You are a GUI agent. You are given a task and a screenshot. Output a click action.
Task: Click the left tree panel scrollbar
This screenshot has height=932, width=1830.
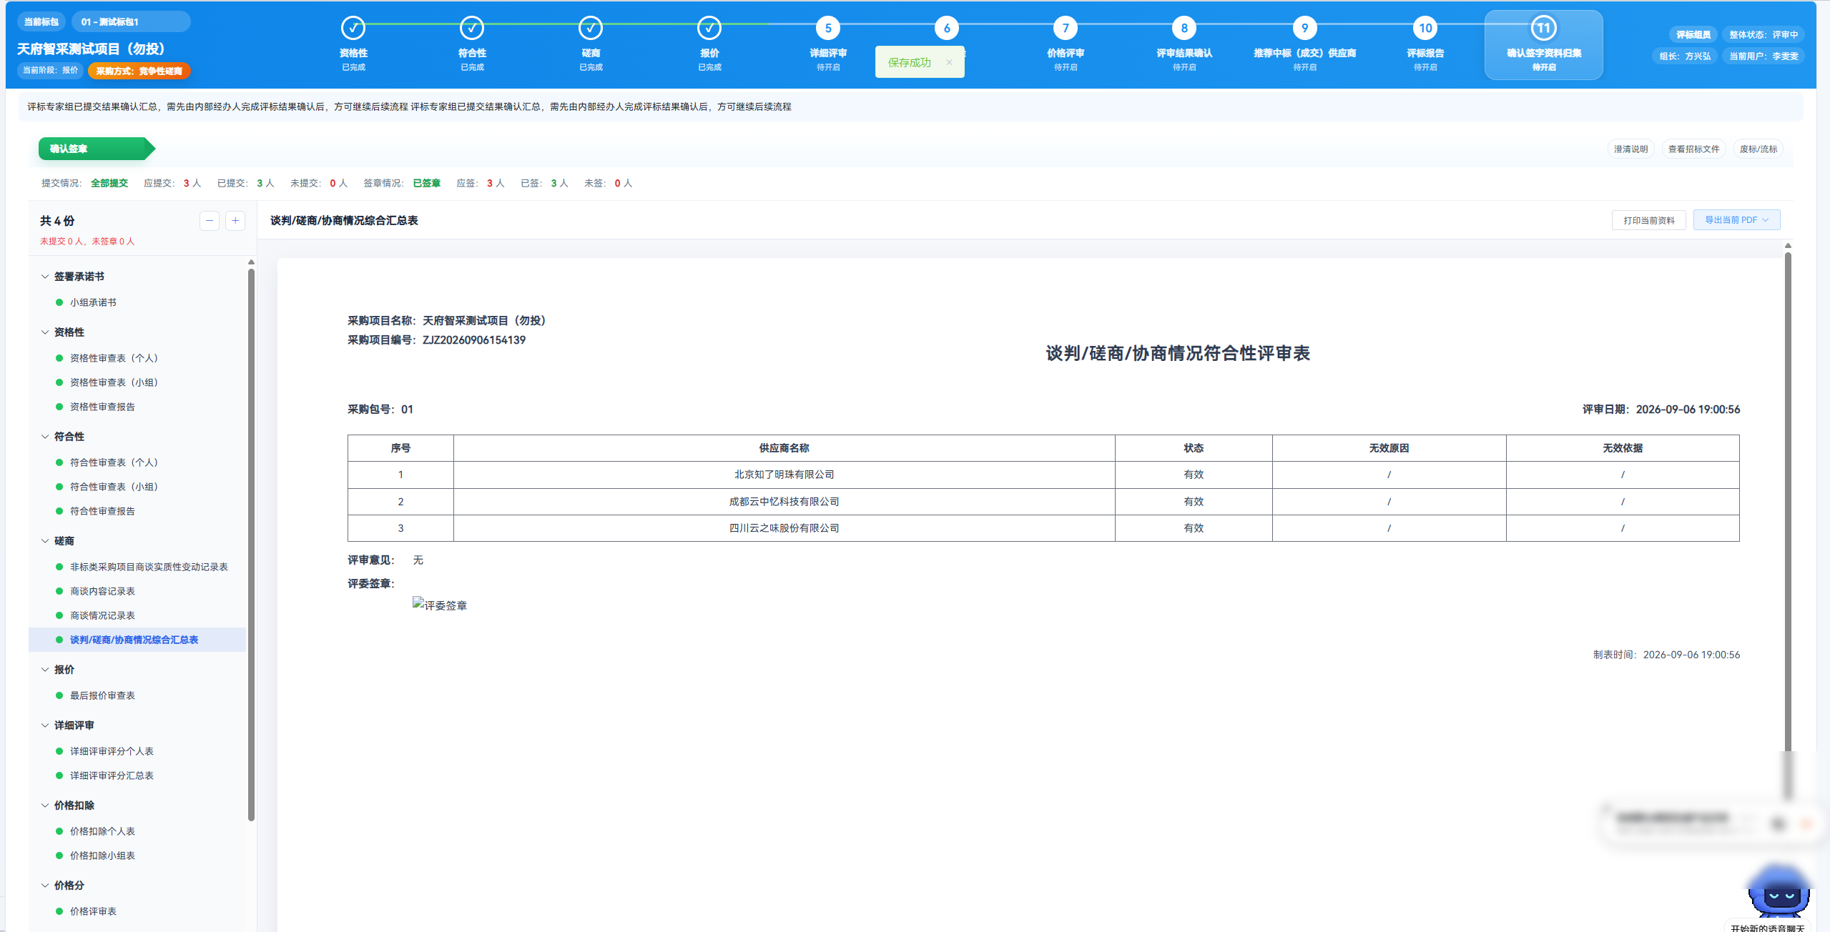[x=251, y=545]
